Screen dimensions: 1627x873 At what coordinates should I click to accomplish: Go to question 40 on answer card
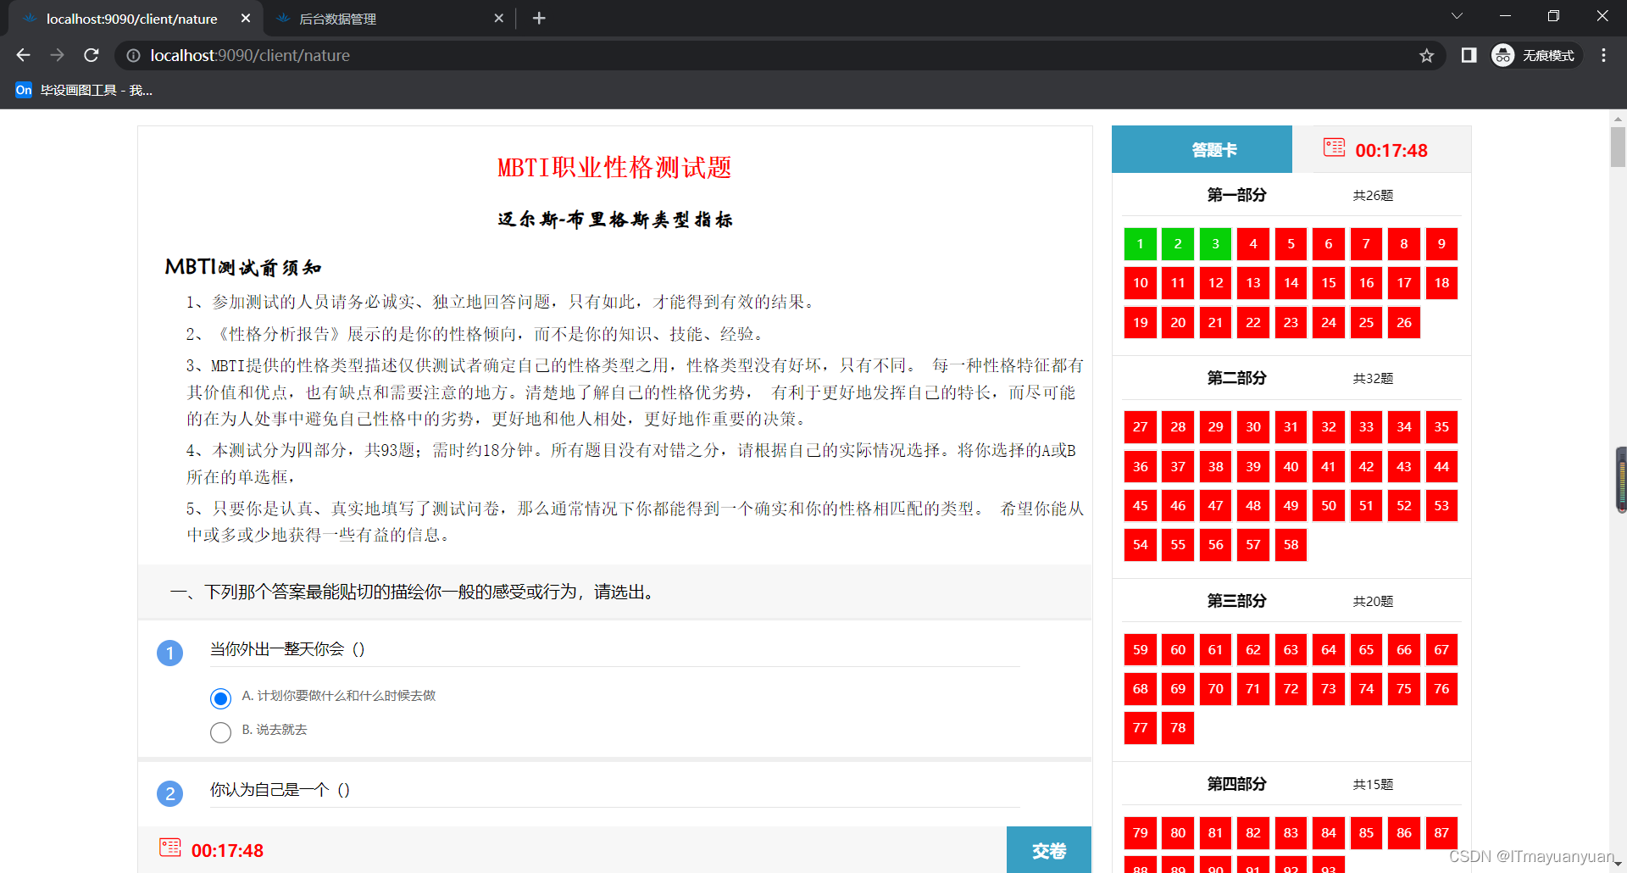[x=1291, y=467]
